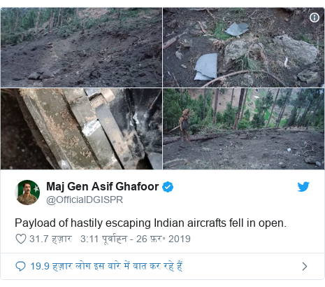Screen dimensions: 325x287
Task: Click the tweet card footer bar
Action: coord(162,266)
